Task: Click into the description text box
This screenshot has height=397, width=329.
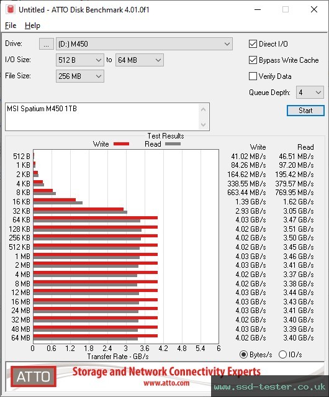Action: click(102, 117)
